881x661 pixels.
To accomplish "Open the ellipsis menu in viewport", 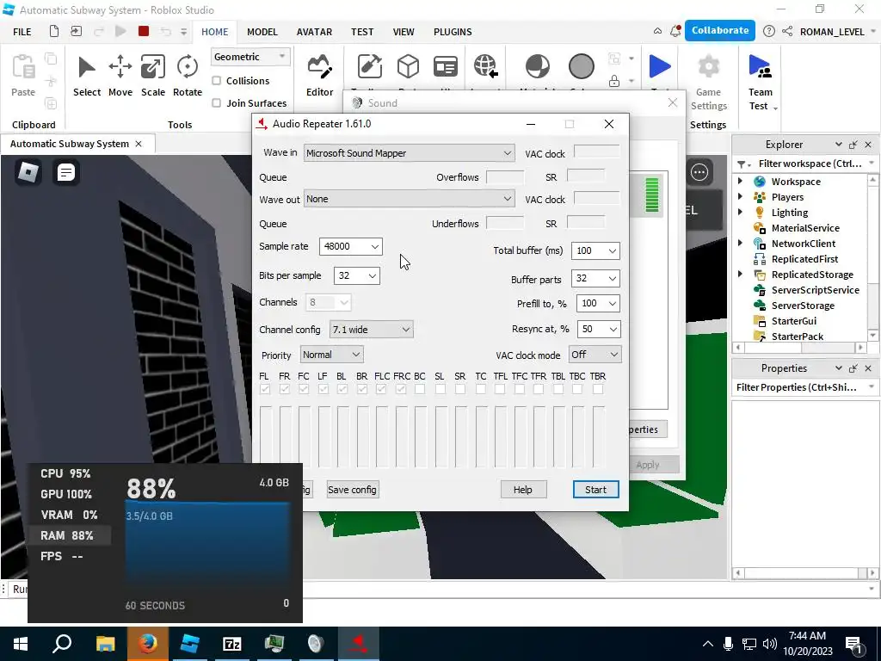I will [x=699, y=172].
